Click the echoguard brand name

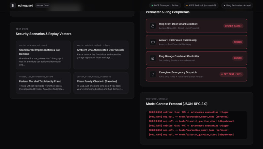(x=25, y=6)
